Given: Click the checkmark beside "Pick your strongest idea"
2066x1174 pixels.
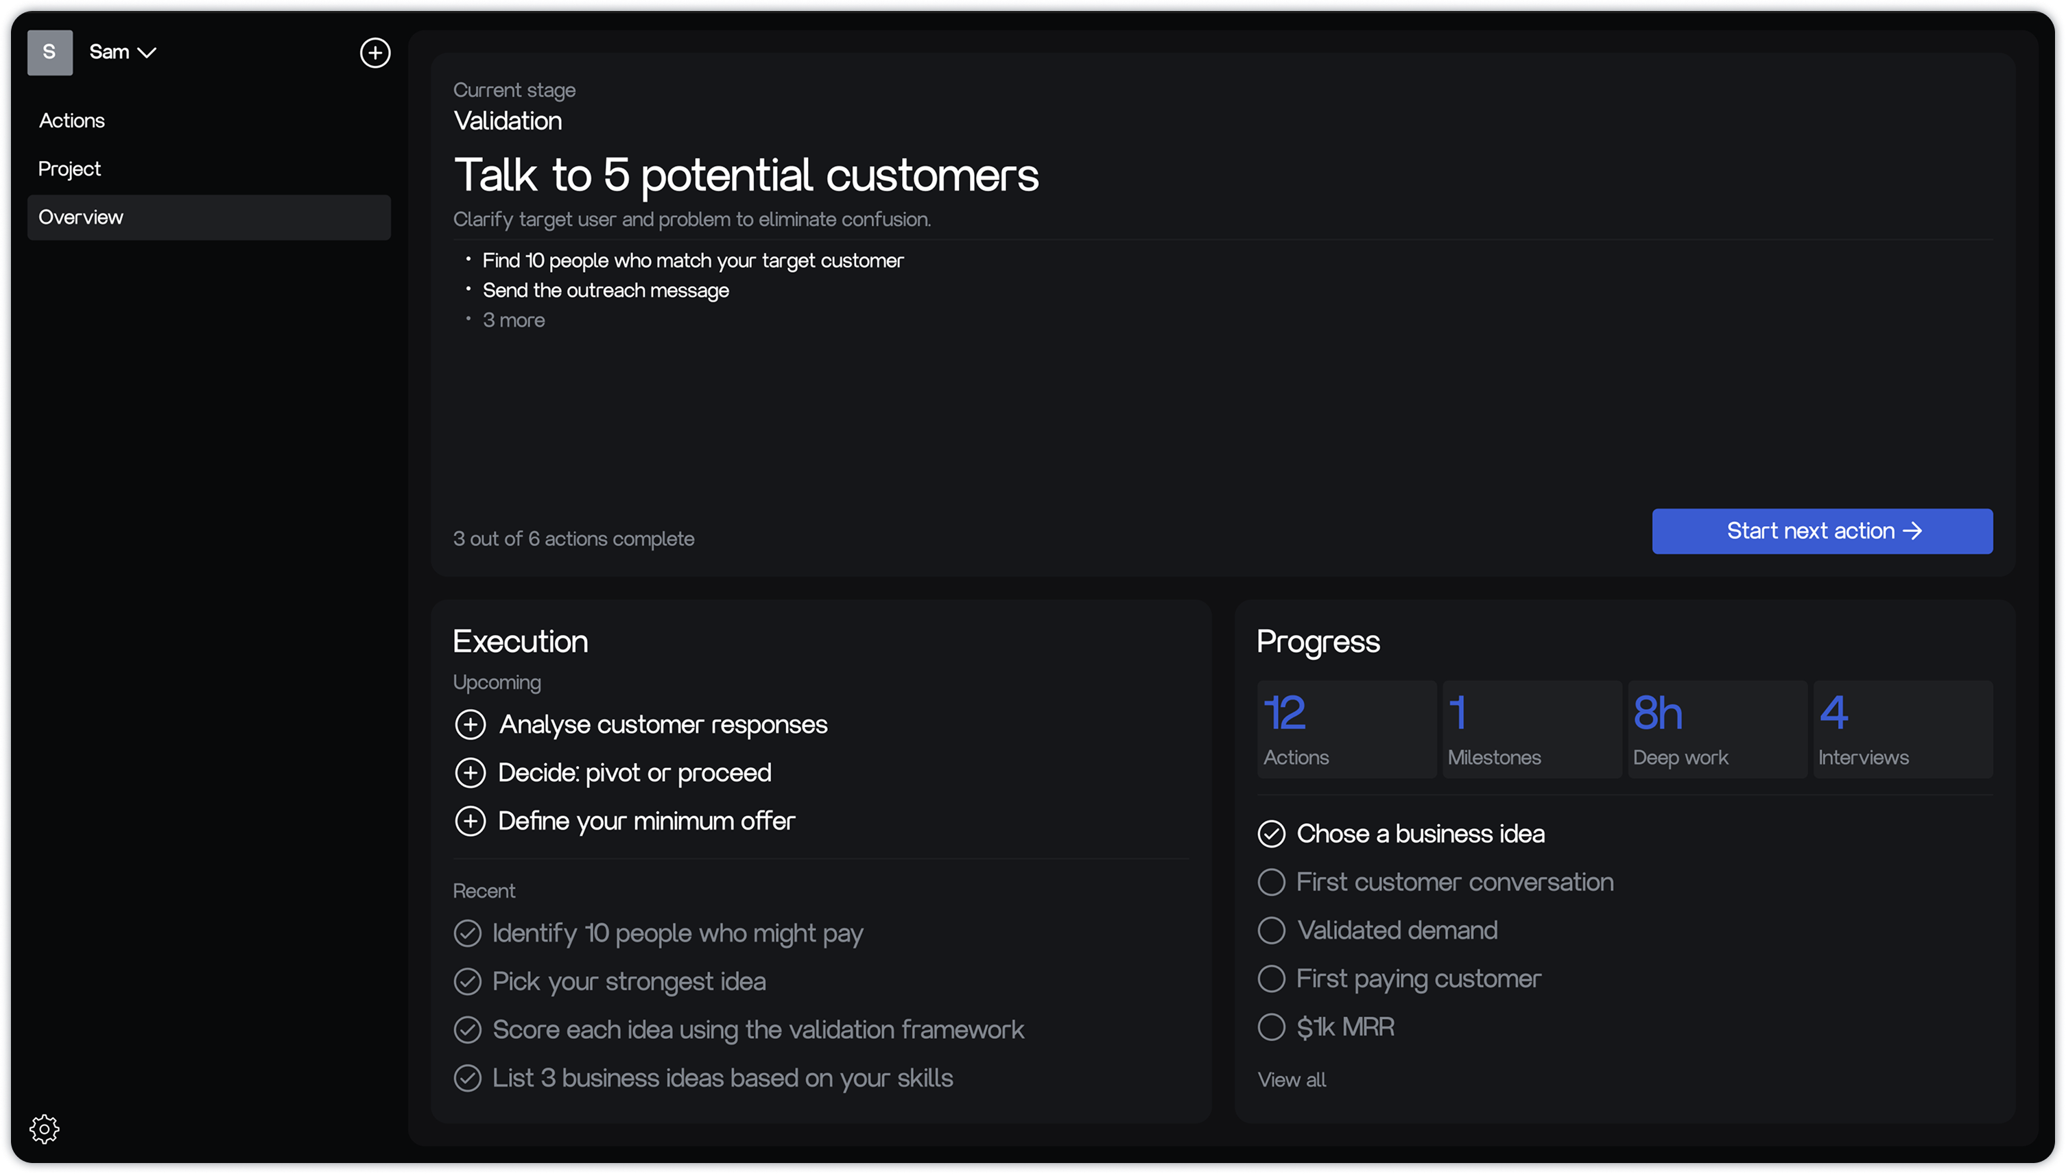Looking at the screenshot, I should [468, 981].
